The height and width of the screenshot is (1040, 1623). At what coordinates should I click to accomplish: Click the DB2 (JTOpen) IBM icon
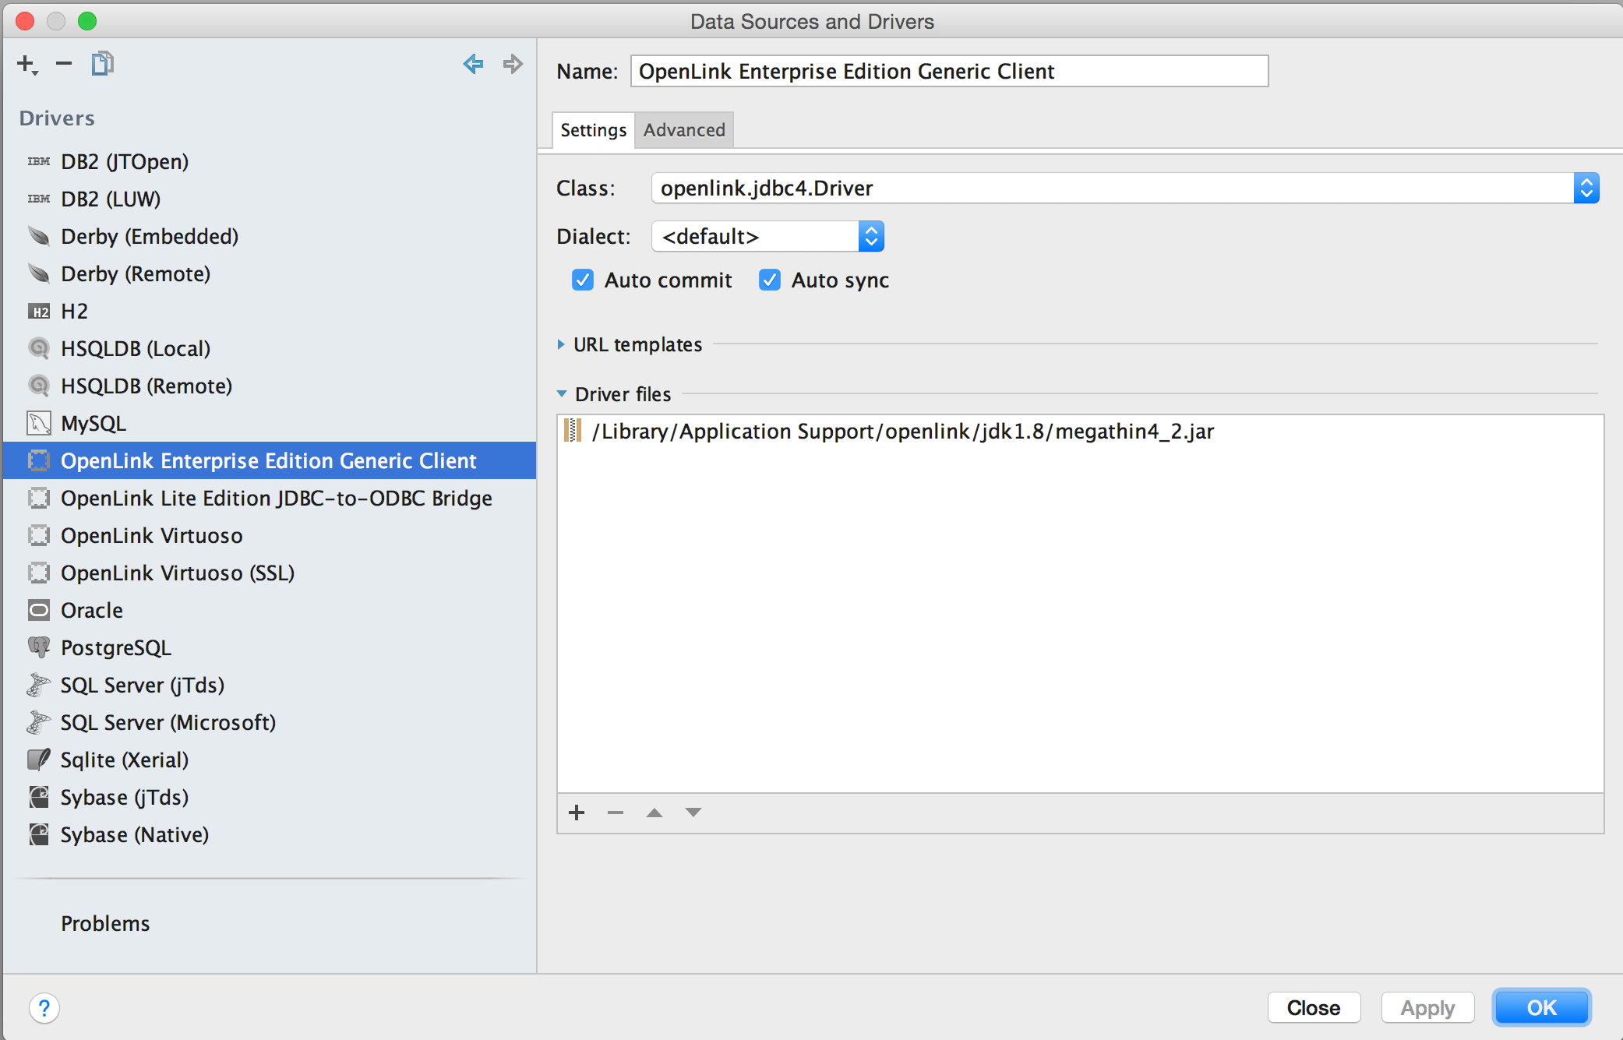point(39,161)
